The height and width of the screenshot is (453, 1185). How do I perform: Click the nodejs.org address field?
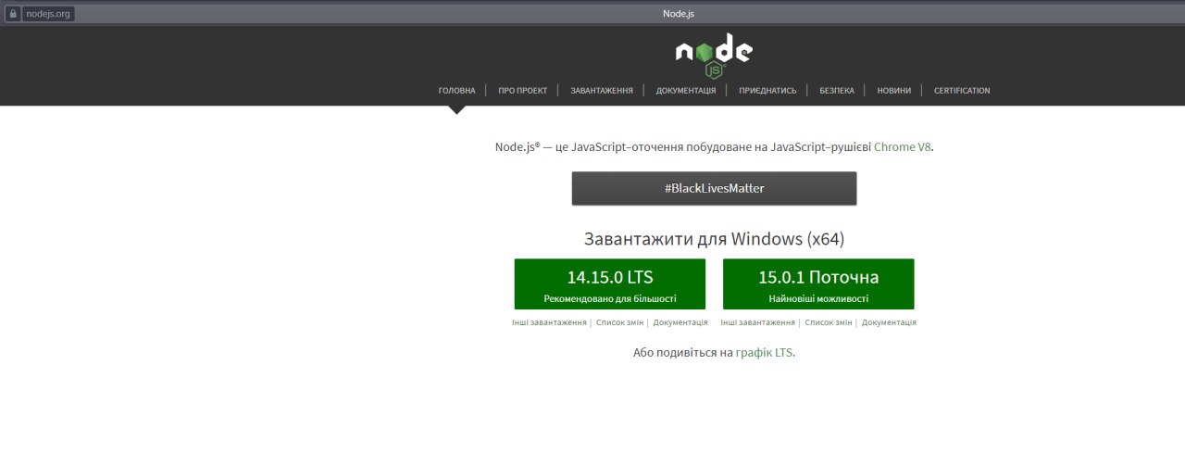pyautogui.click(x=48, y=14)
